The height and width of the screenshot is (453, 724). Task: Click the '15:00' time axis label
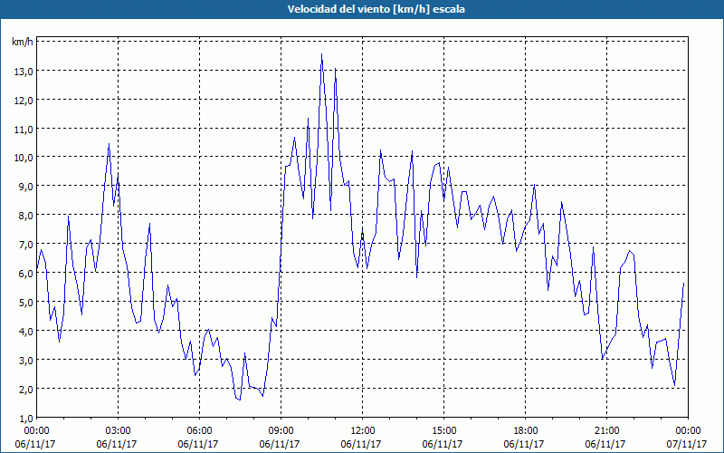coord(443,431)
